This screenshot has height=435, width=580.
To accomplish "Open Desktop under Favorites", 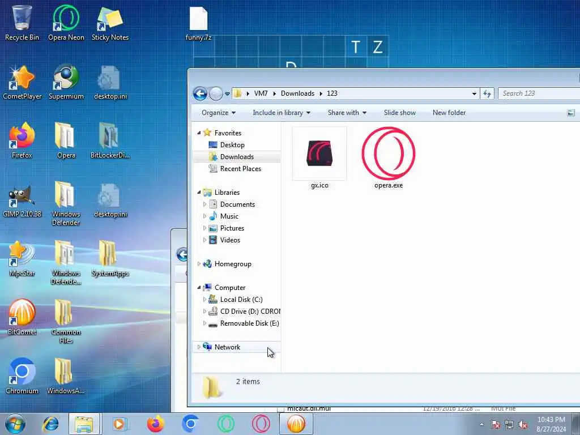I will [232, 144].
